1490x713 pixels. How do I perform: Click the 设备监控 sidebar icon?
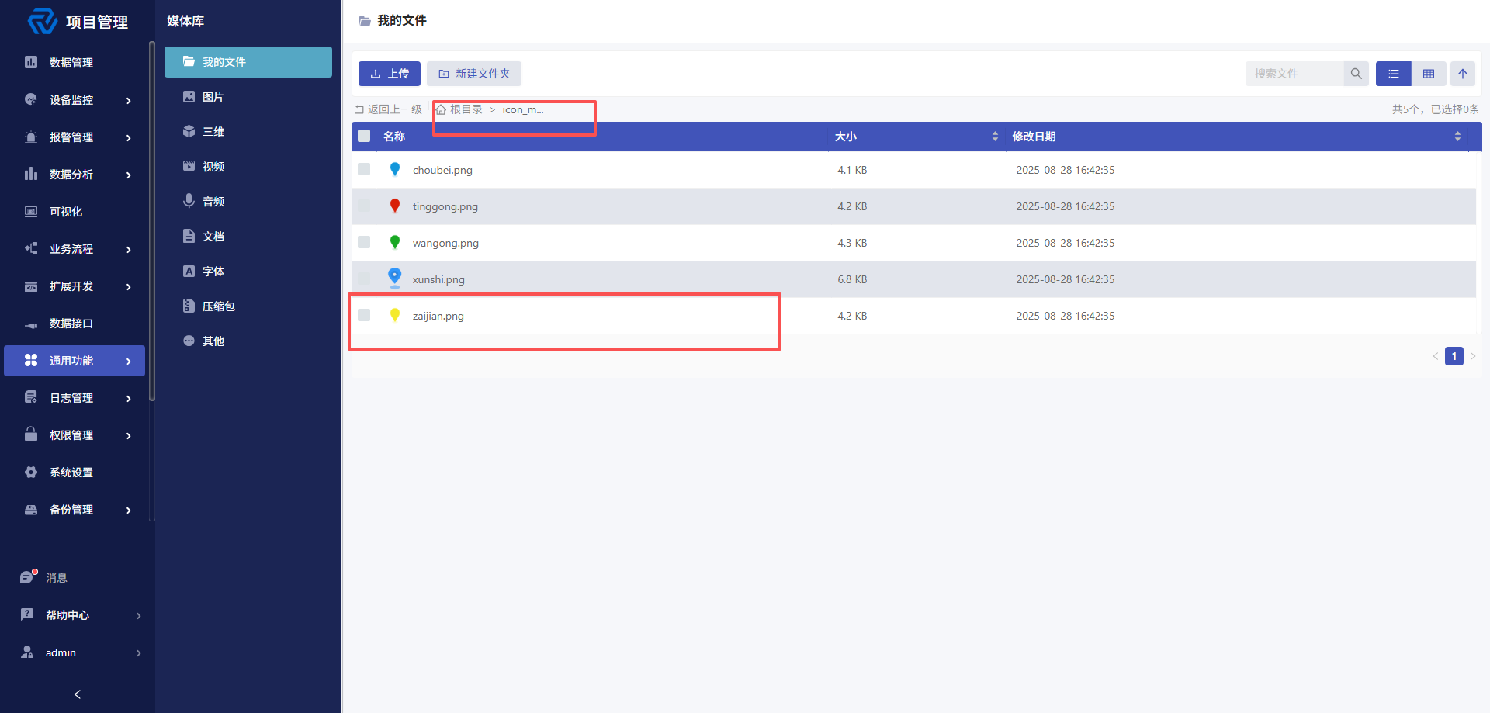pos(31,99)
